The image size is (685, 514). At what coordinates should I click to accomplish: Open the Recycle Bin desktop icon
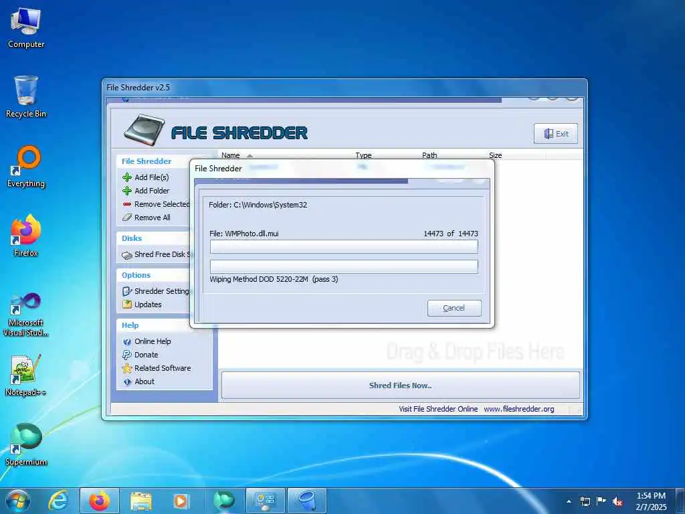26,97
